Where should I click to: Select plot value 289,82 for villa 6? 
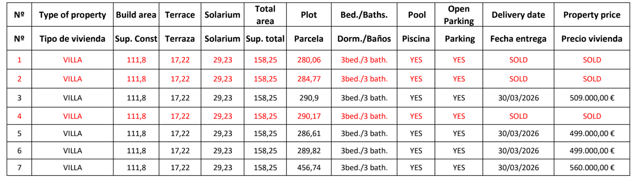309,151
